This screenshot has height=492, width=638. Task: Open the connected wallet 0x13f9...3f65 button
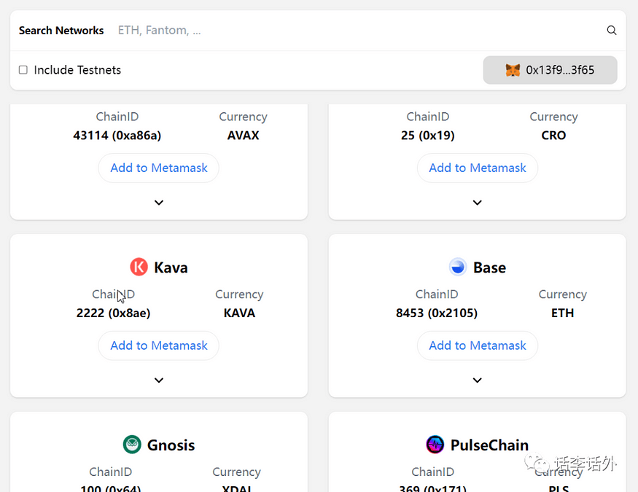(550, 70)
